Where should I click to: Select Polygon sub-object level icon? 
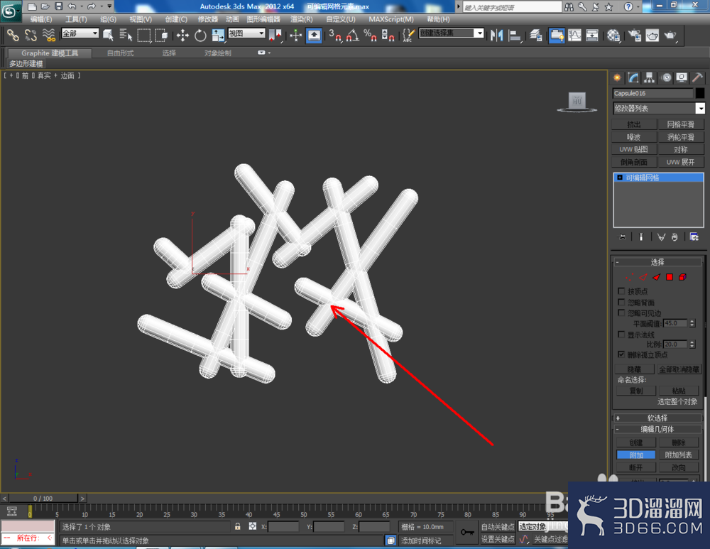point(670,277)
